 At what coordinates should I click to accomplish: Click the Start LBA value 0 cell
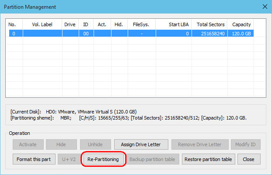(x=174, y=34)
